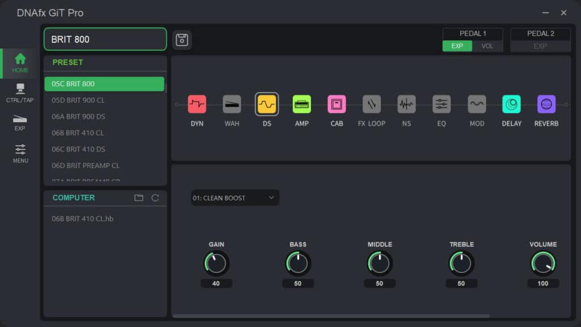This screenshot has height=327, width=581.
Task: Click the GAIN knob
Action: point(216,263)
